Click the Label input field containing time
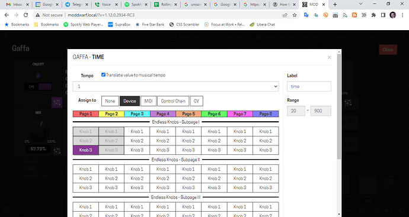409x217 pixels. tap(309, 86)
